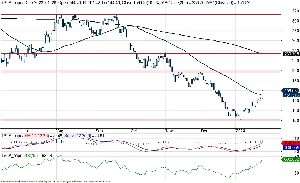
Task: Click the 200 price axis value
Action: (x=295, y=71)
